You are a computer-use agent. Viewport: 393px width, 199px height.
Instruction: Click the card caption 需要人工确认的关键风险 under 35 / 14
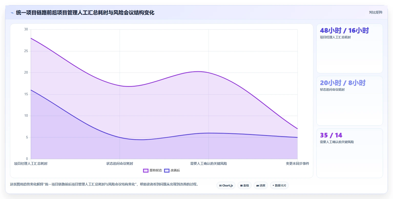click(337, 142)
